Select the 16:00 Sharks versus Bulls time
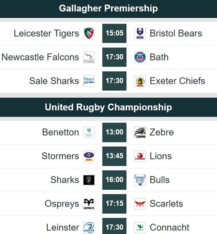The image size is (217, 234). (x=115, y=180)
